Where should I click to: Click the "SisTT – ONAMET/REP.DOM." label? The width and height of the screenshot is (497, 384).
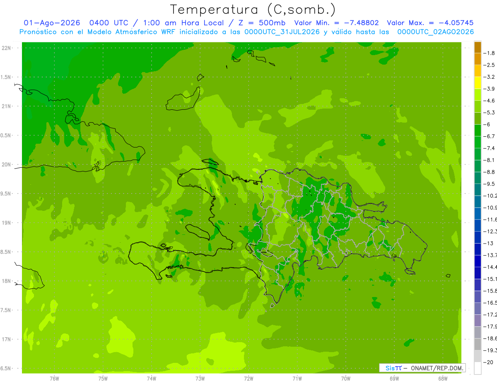(422, 368)
